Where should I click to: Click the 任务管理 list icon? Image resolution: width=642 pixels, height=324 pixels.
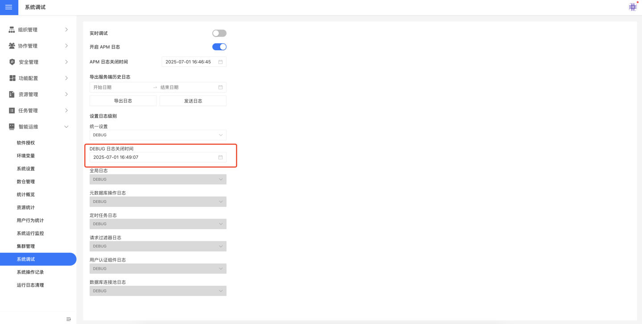tap(12, 110)
